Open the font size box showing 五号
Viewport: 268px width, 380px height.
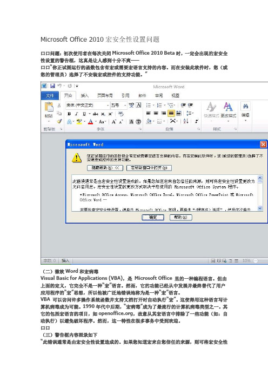[118, 105]
